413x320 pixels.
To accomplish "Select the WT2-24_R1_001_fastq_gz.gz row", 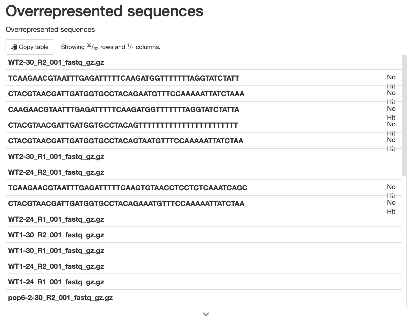I will click(204, 219).
